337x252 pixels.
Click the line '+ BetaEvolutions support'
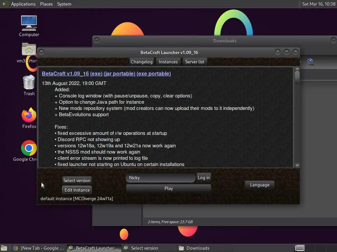point(82,115)
